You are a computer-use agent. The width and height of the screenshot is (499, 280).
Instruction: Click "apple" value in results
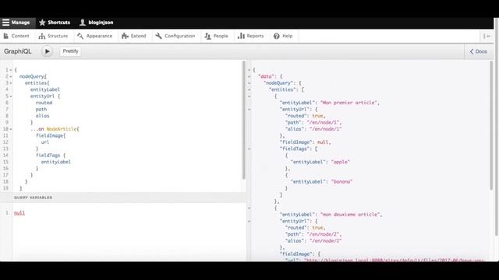341,162
